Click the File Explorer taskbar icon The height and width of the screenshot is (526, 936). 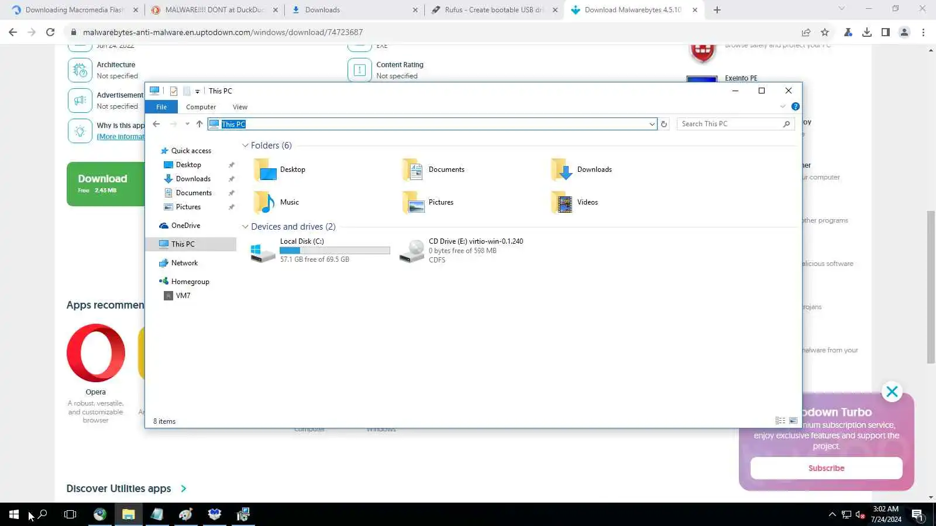tap(128, 514)
